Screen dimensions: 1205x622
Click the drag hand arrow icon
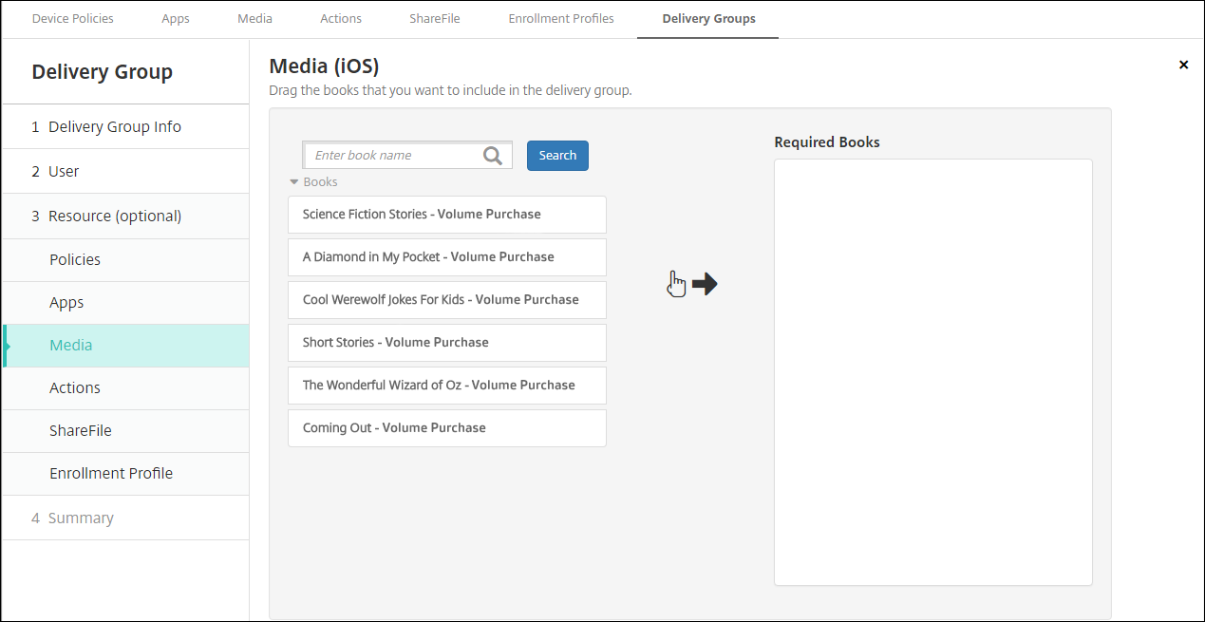pos(692,284)
